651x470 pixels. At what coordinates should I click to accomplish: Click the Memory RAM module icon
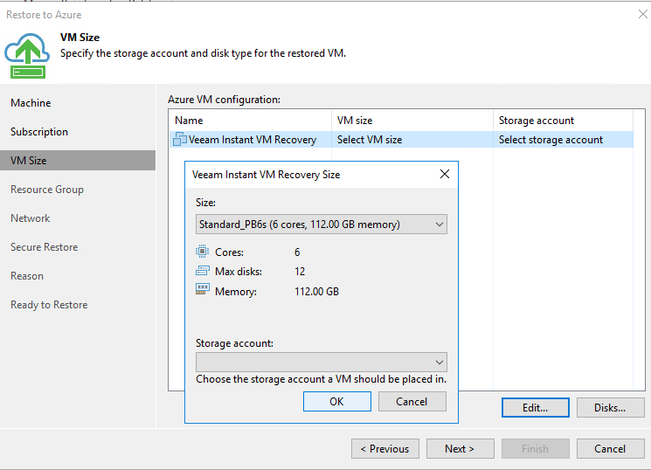[202, 289]
